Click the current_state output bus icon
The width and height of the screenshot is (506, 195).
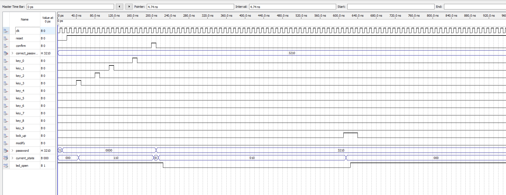pos(6,158)
